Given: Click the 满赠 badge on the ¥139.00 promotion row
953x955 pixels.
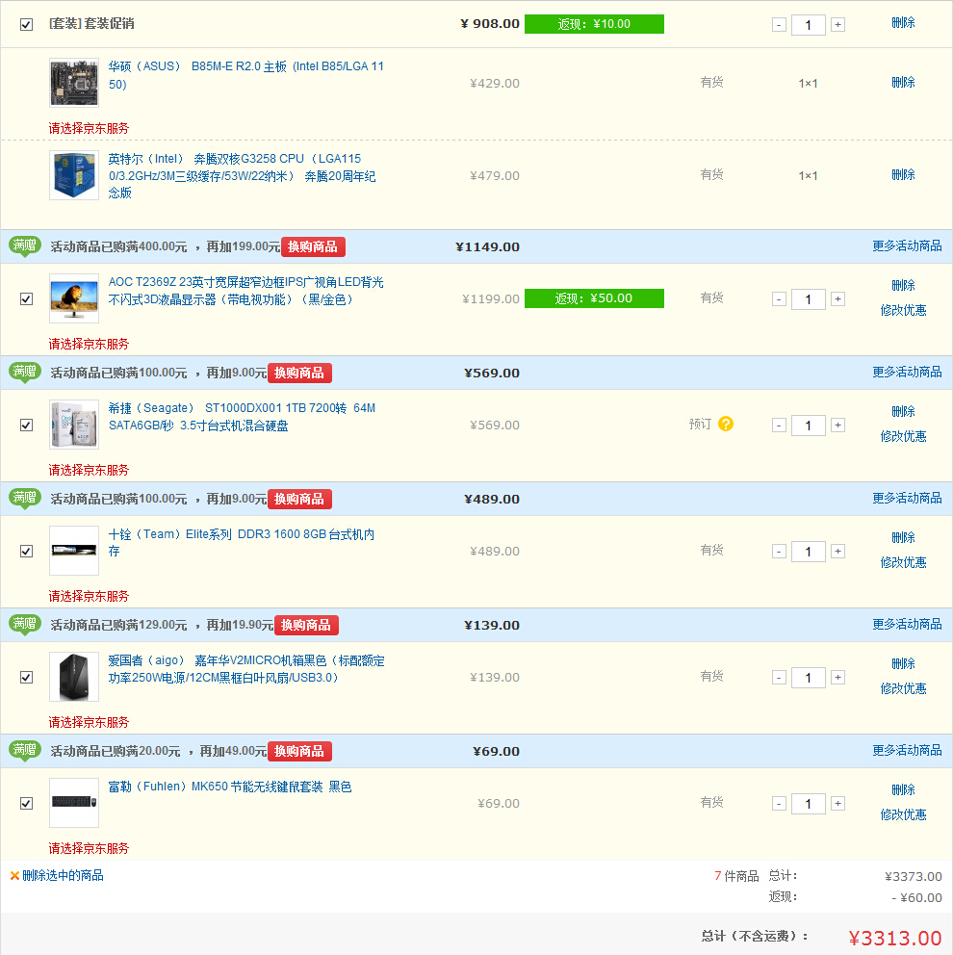Looking at the screenshot, I should pos(25,624).
